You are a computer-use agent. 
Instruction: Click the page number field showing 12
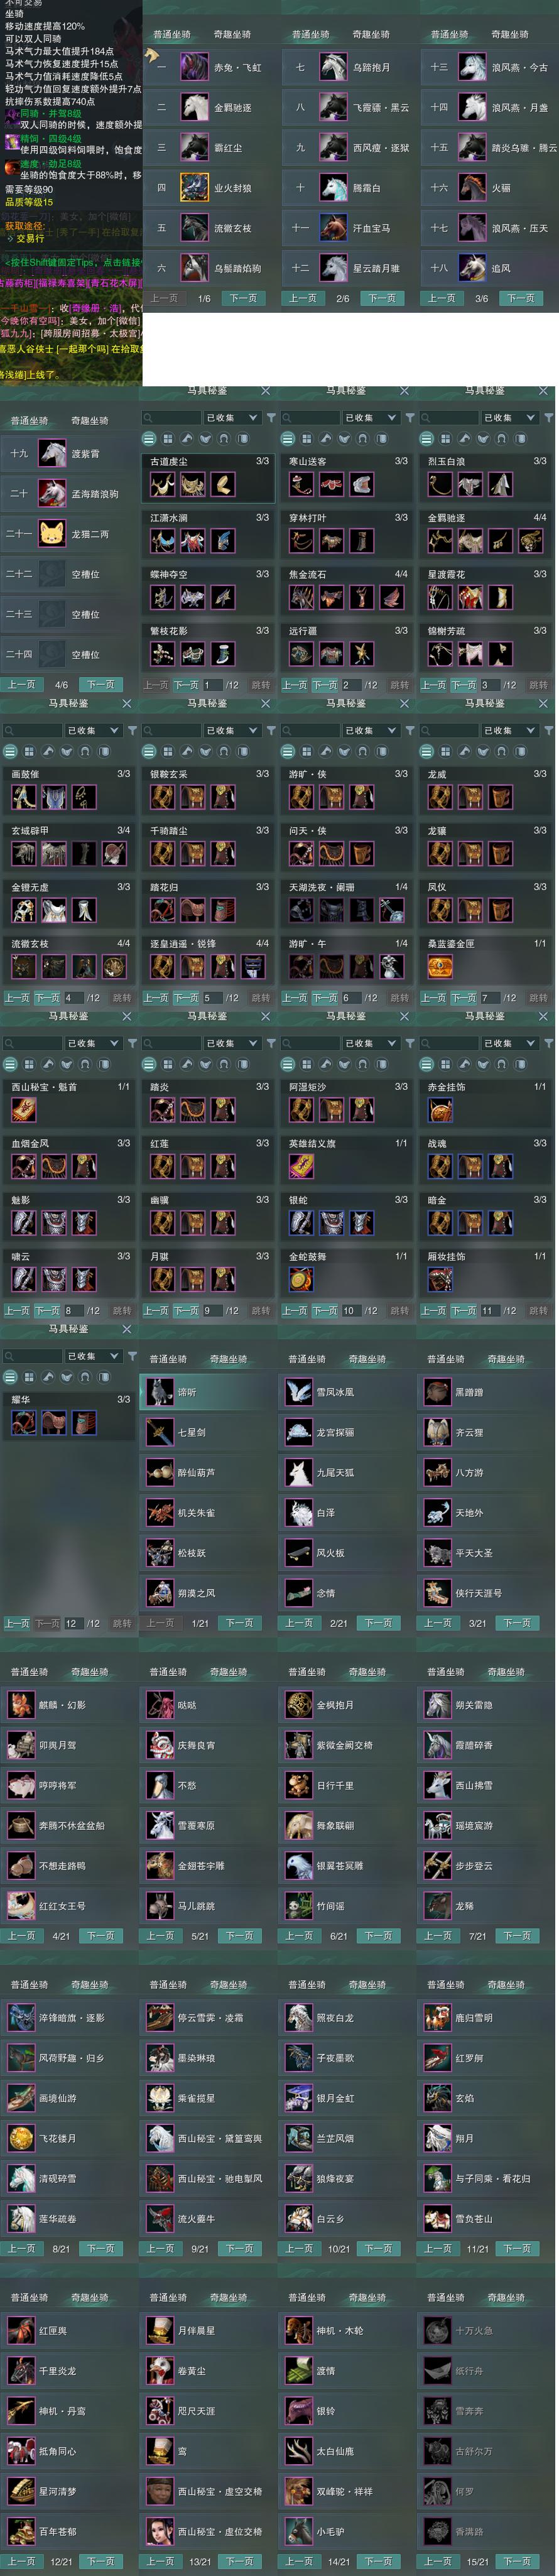pyautogui.click(x=74, y=1623)
